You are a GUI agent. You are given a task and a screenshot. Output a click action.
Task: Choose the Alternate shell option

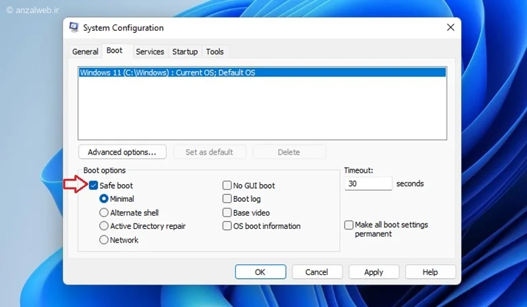tap(104, 212)
